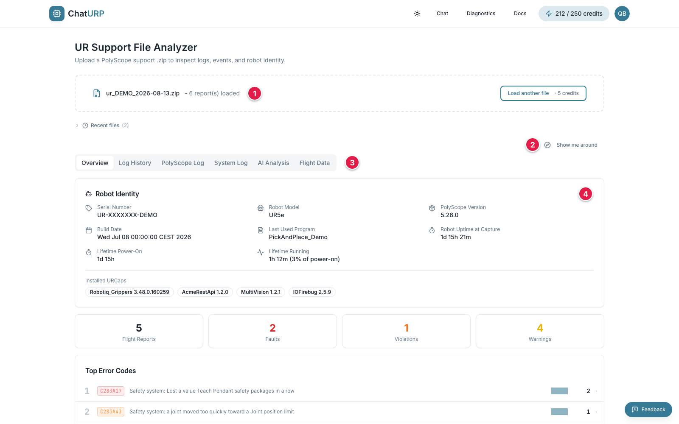This screenshot has height=424, width=679.
Task: Select the Overview tab
Action: pyautogui.click(x=95, y=163)
